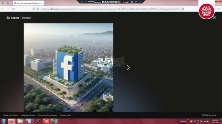The image size is (222, 124).
Task: Open File Explorer folder on taskbar
Action: pos(20,121)
